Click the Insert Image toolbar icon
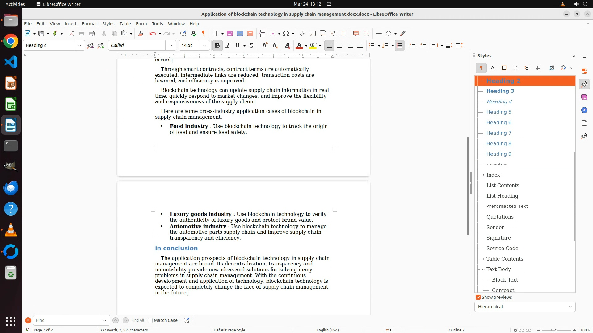 (x=230, y=33)
